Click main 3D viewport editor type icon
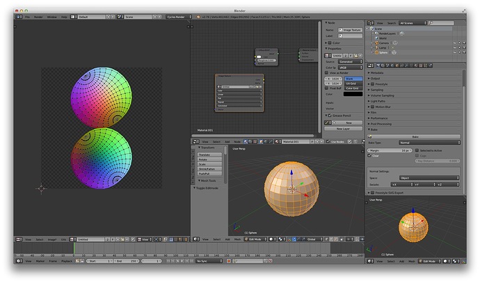Viewport: 480px width, 282px height. (196, 239)
